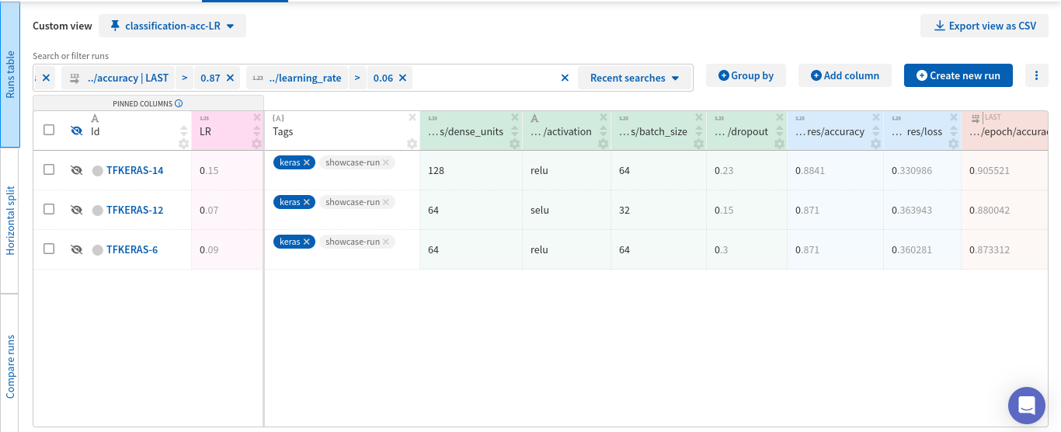Sort by res/accuracy column arrows
This screenshot has width=1061, height=432.
(x=876, y=131)
